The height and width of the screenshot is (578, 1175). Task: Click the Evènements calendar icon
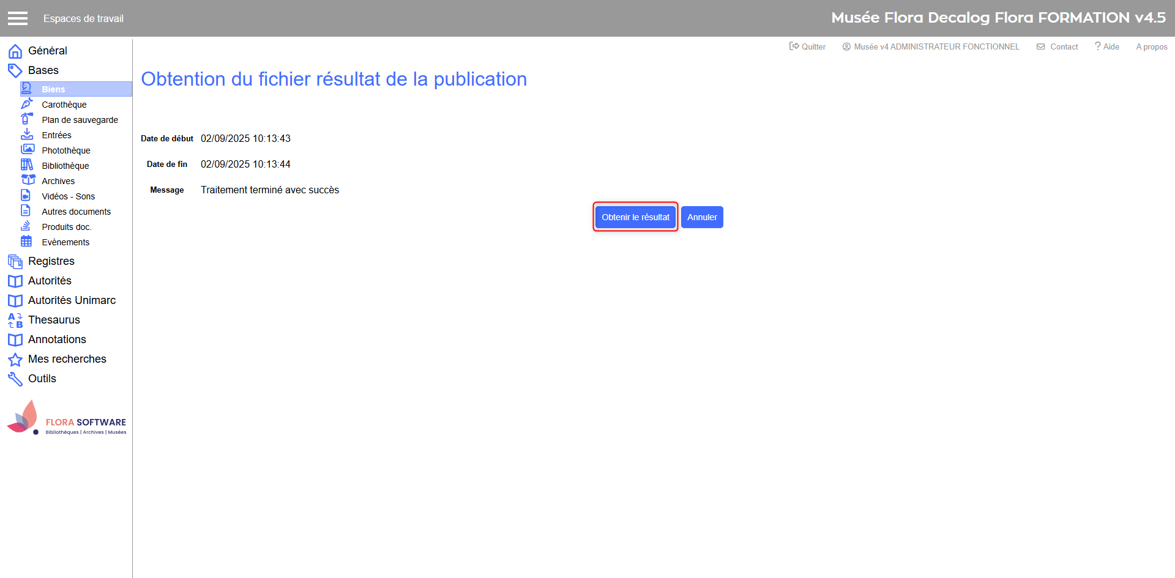pyautogui.click(x=26, y=242)
